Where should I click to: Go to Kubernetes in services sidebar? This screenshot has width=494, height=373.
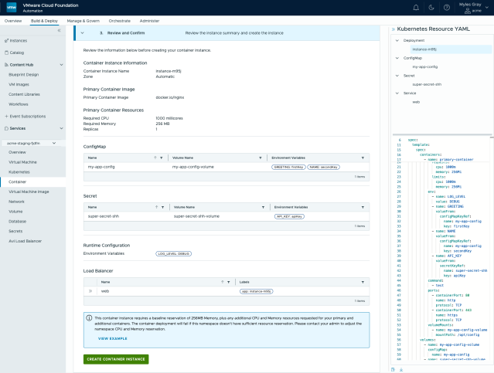pyautogui.click(x=19, y=172)
